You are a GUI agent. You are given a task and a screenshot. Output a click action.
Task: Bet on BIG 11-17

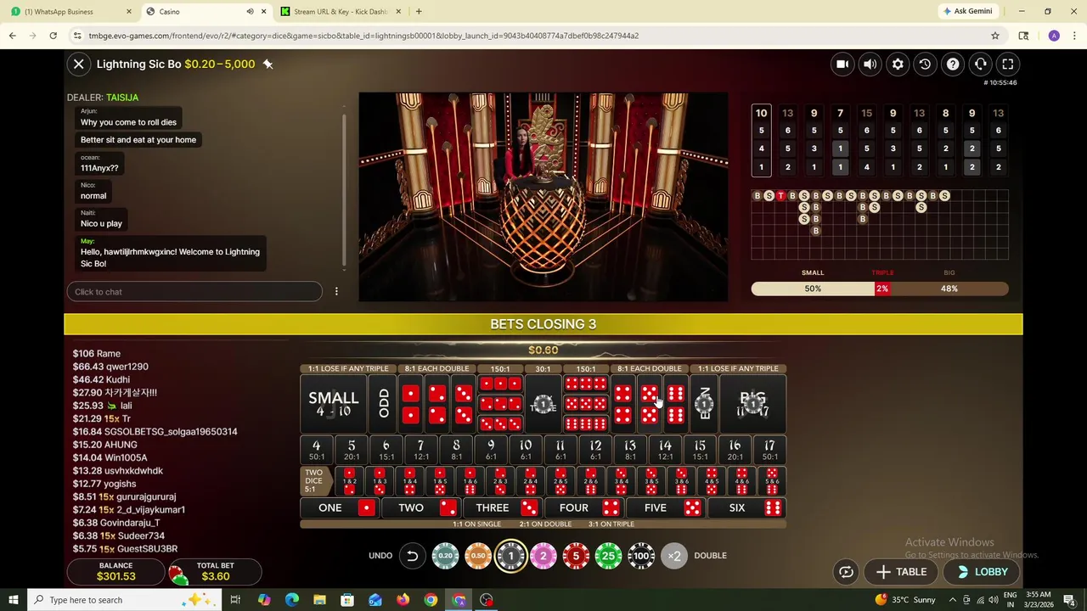point(753,404)
